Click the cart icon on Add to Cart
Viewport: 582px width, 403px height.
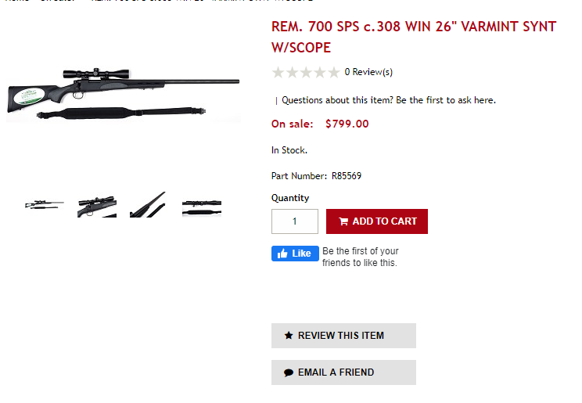(343, 221)
